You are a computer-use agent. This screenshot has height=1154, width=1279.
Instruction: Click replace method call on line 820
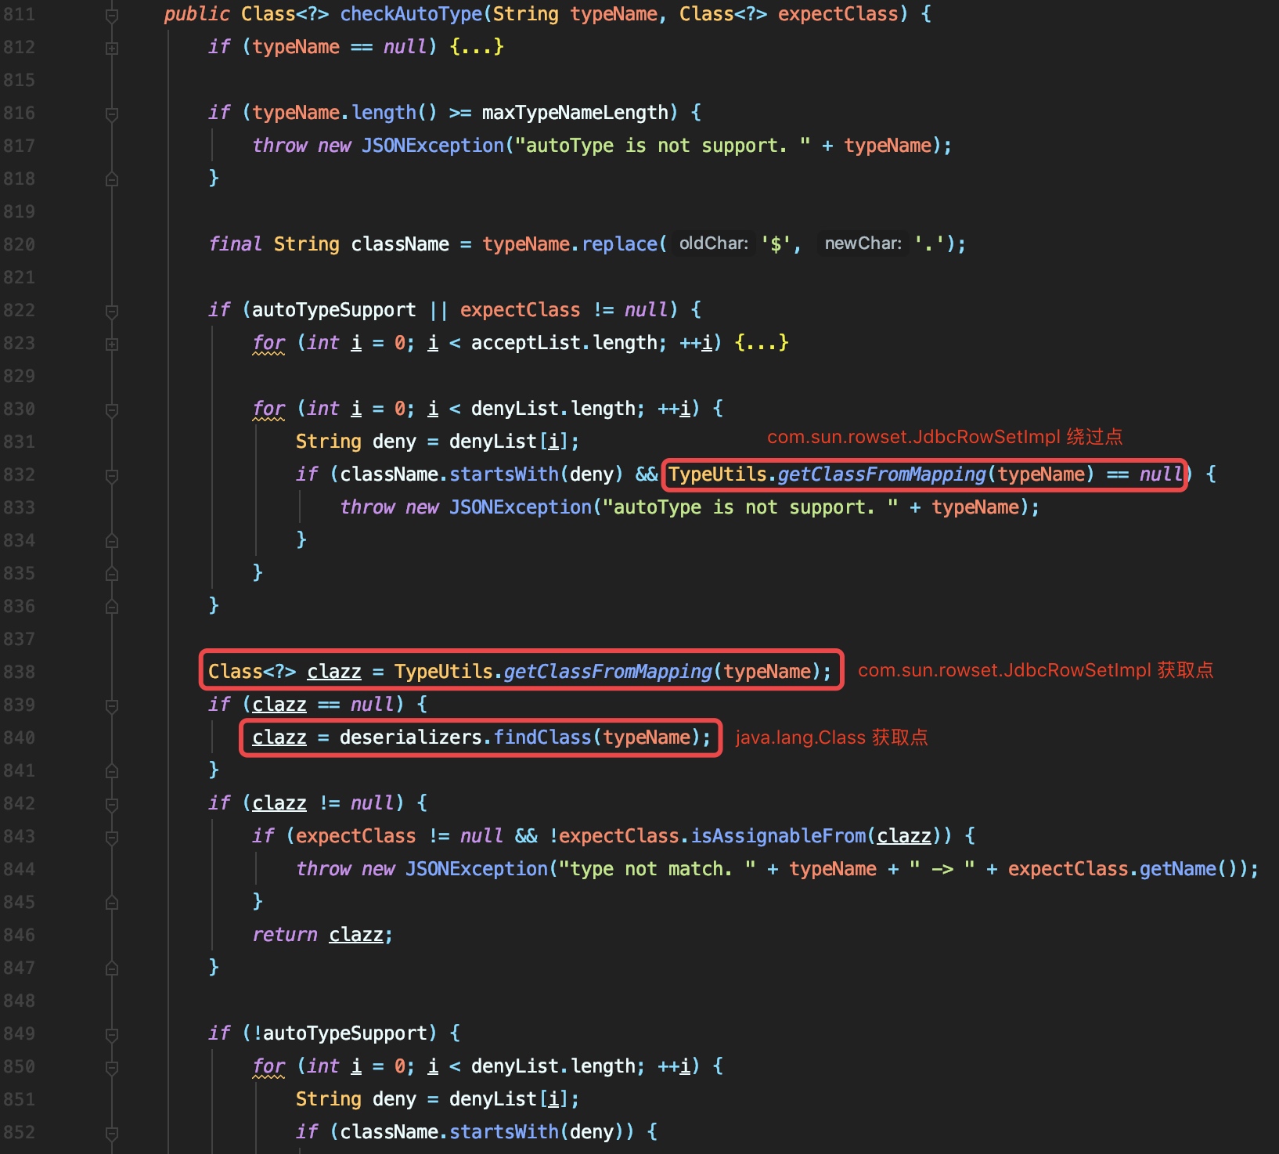[619, 244]
